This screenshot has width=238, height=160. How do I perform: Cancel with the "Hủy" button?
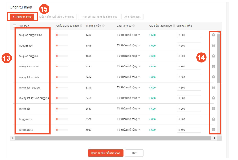coord(134,153)
